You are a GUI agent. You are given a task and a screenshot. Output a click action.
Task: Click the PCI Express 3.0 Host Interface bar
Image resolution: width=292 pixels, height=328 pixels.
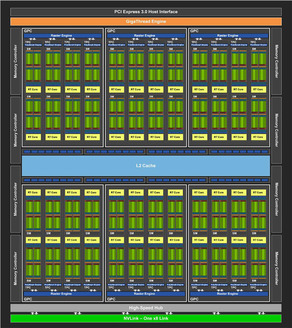coord(146,12)
